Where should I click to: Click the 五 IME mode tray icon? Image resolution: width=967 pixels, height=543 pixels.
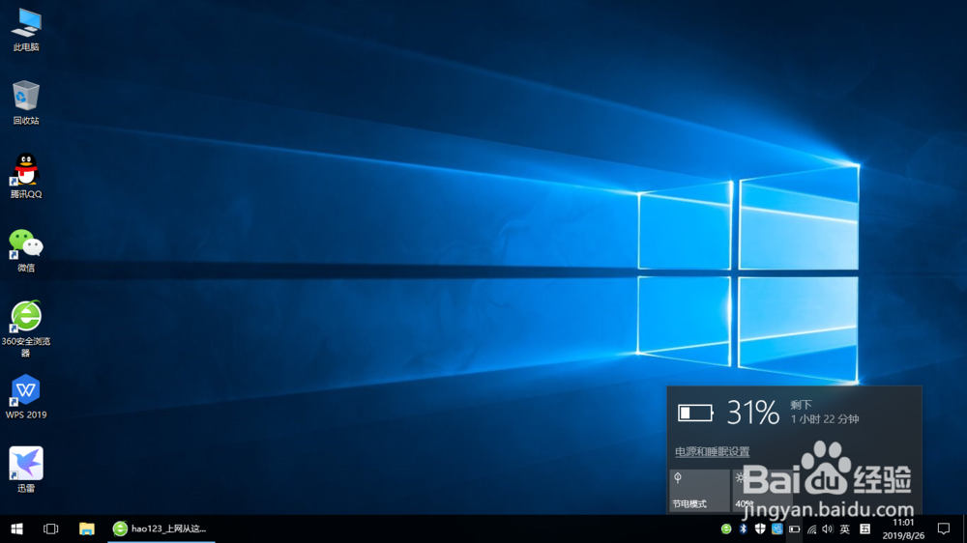[865, 529]
